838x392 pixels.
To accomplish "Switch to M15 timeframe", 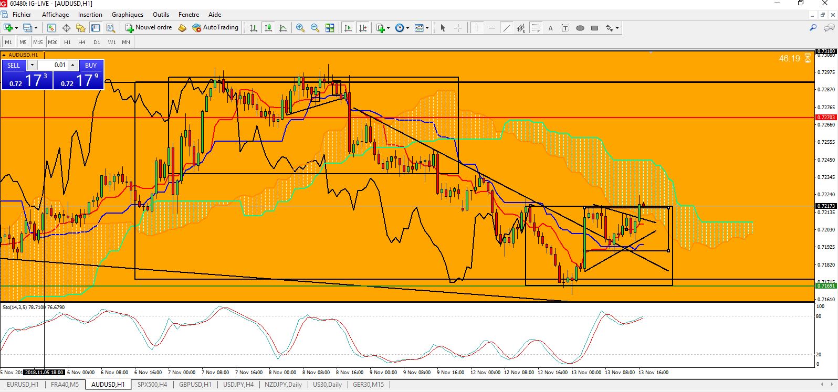I will (38, 42).
